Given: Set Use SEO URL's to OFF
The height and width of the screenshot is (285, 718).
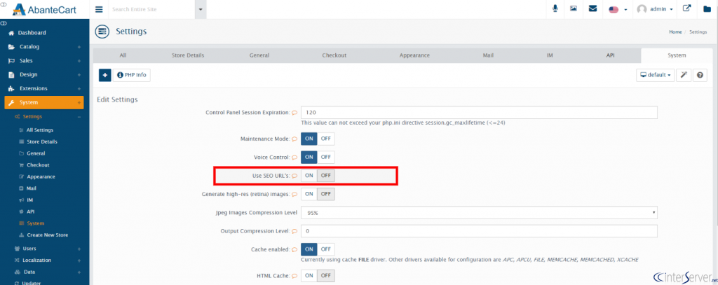Looking at the screenshot, I should click(x=325, y=176).
